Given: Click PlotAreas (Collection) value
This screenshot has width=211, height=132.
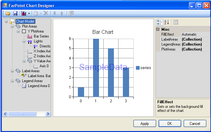Looking at the screenshot, I should tap(192, 49).
